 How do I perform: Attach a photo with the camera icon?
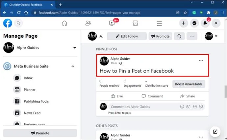point(188,107)
